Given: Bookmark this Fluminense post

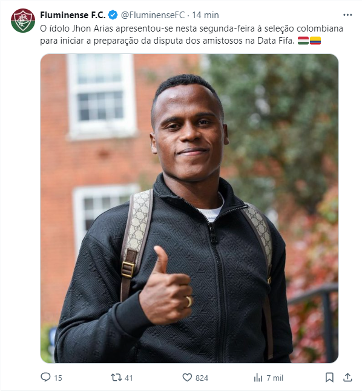Looking at the screenshot, I should [329, 378].
